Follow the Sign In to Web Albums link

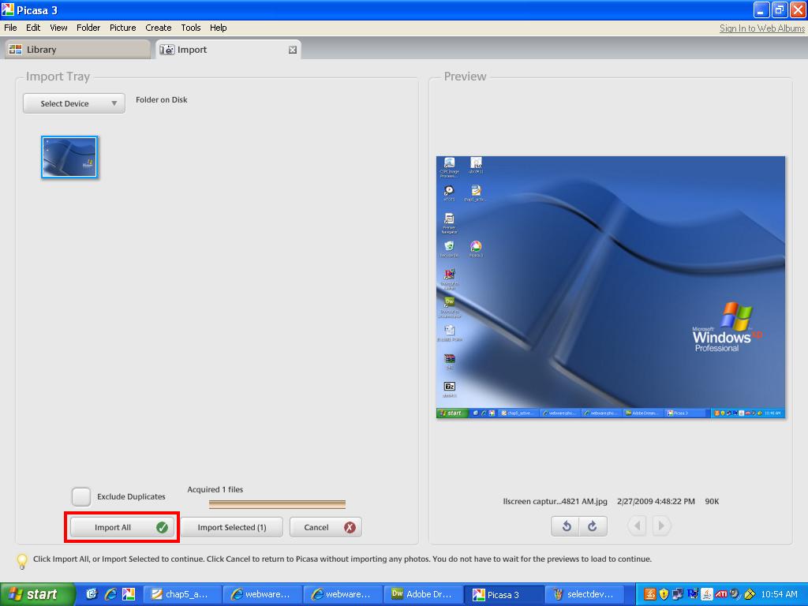tap(761, 28)
